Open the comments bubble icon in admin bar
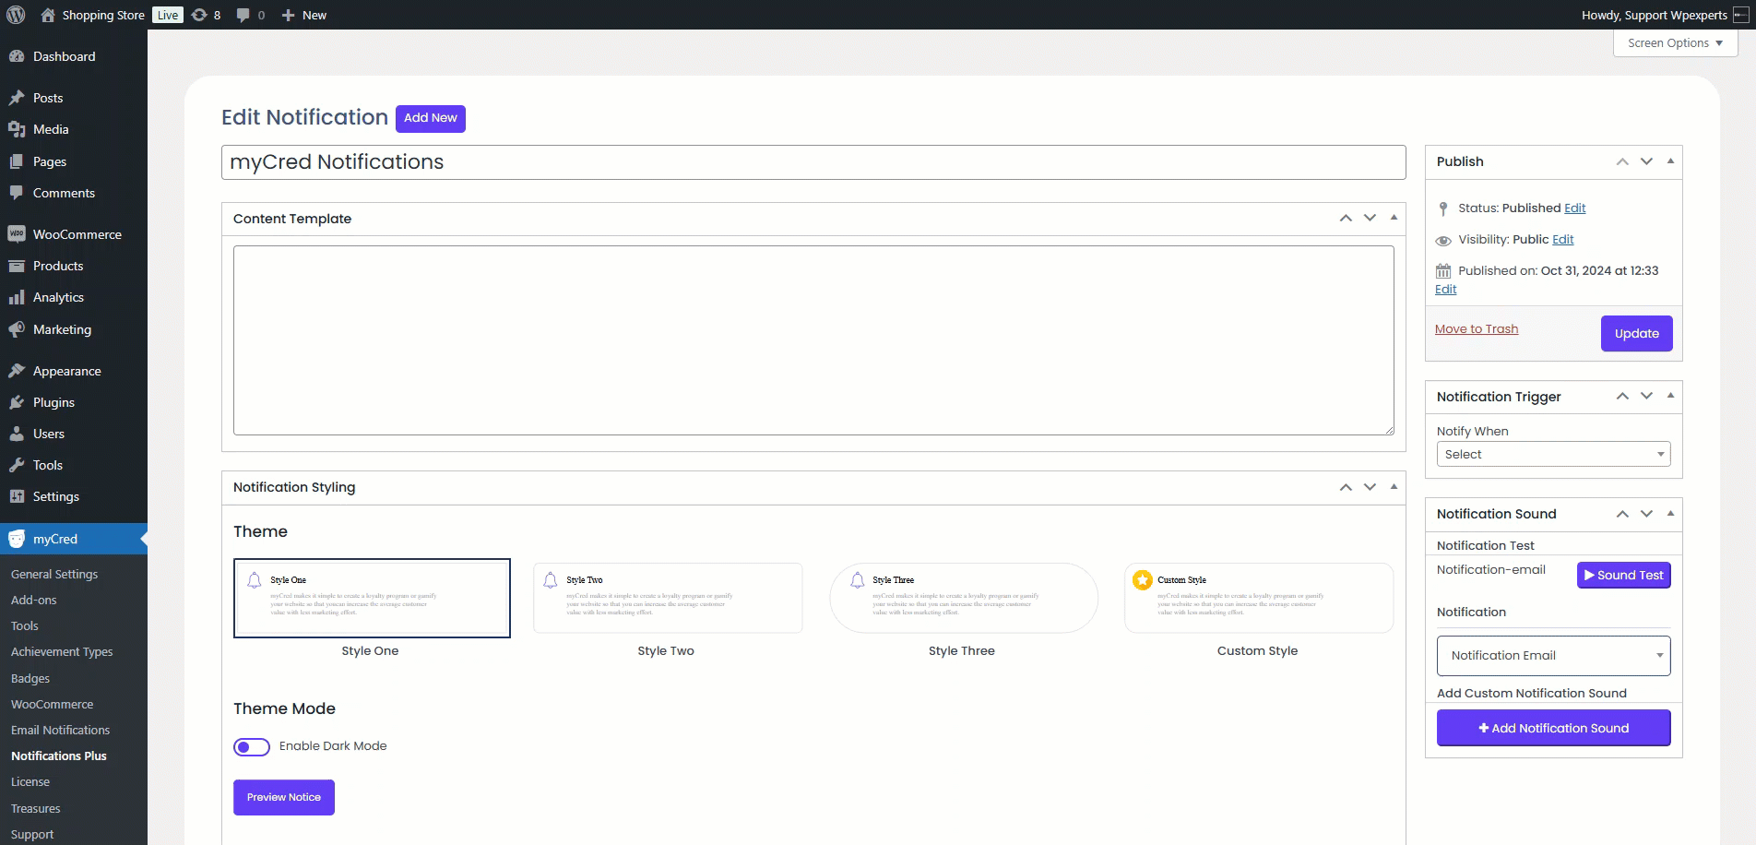This screenshot has height=845, width=1756. point(243,15)
